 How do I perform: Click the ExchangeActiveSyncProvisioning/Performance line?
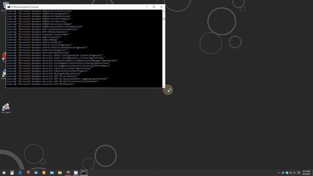click(58, 66)
